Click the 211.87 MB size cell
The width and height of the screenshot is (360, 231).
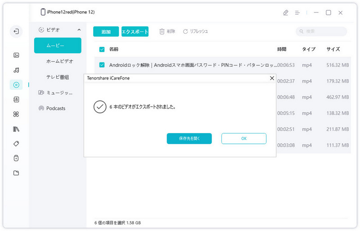(x=337, y=129)
